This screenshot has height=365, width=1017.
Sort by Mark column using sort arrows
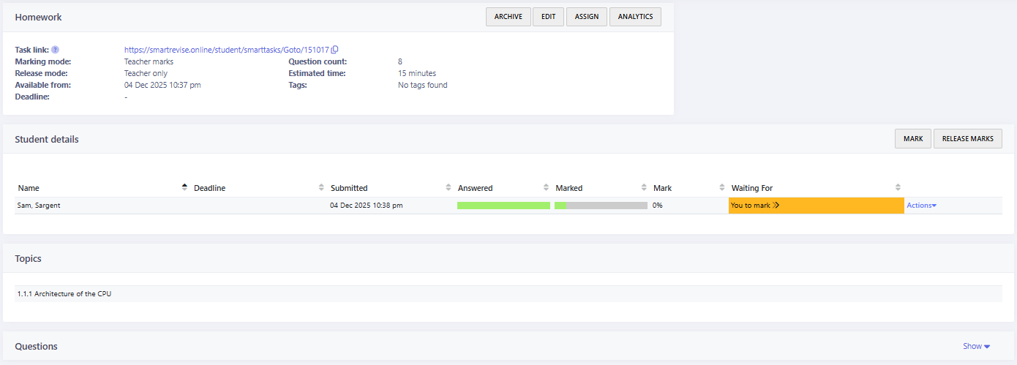click(721, 188)
